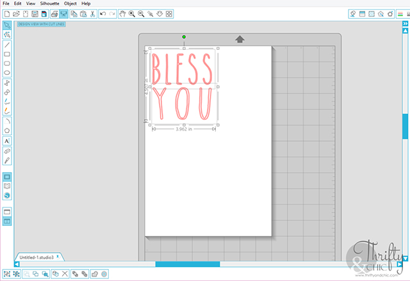Click the vertical scrollbar down arrow

pyautogui.click(x=406, y=259)
